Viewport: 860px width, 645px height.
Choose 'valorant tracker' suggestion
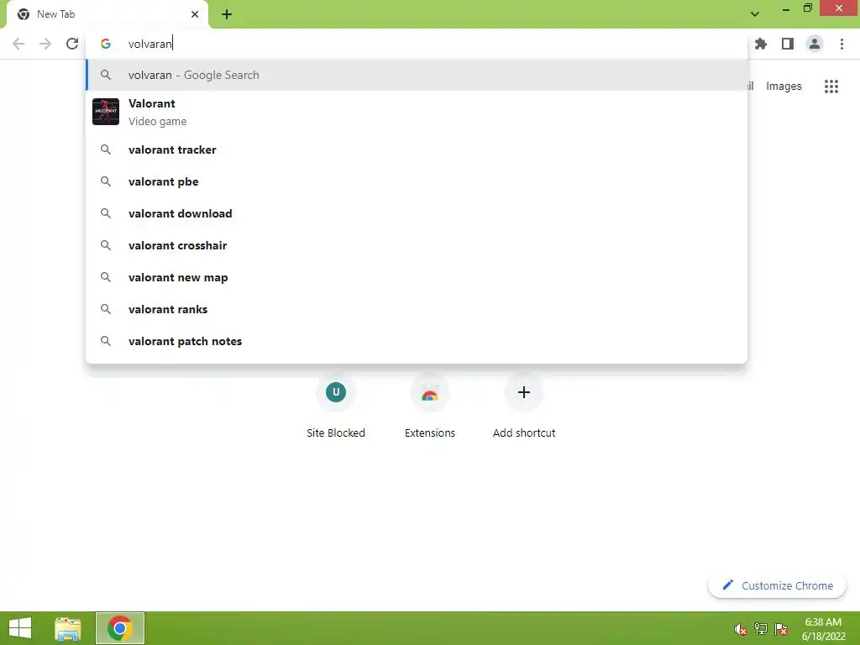pyautogui.click(x=417, y=149)
